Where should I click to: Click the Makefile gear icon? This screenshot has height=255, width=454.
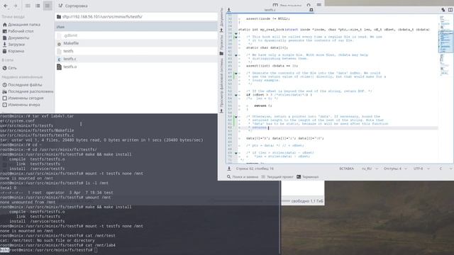pyautogui.click(x=59, y=43)
